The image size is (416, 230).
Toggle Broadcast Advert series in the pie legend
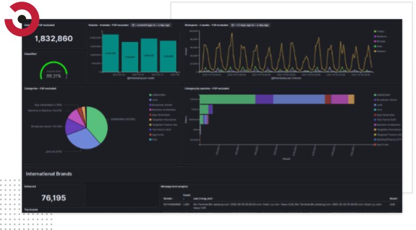(x=160, y=105)
